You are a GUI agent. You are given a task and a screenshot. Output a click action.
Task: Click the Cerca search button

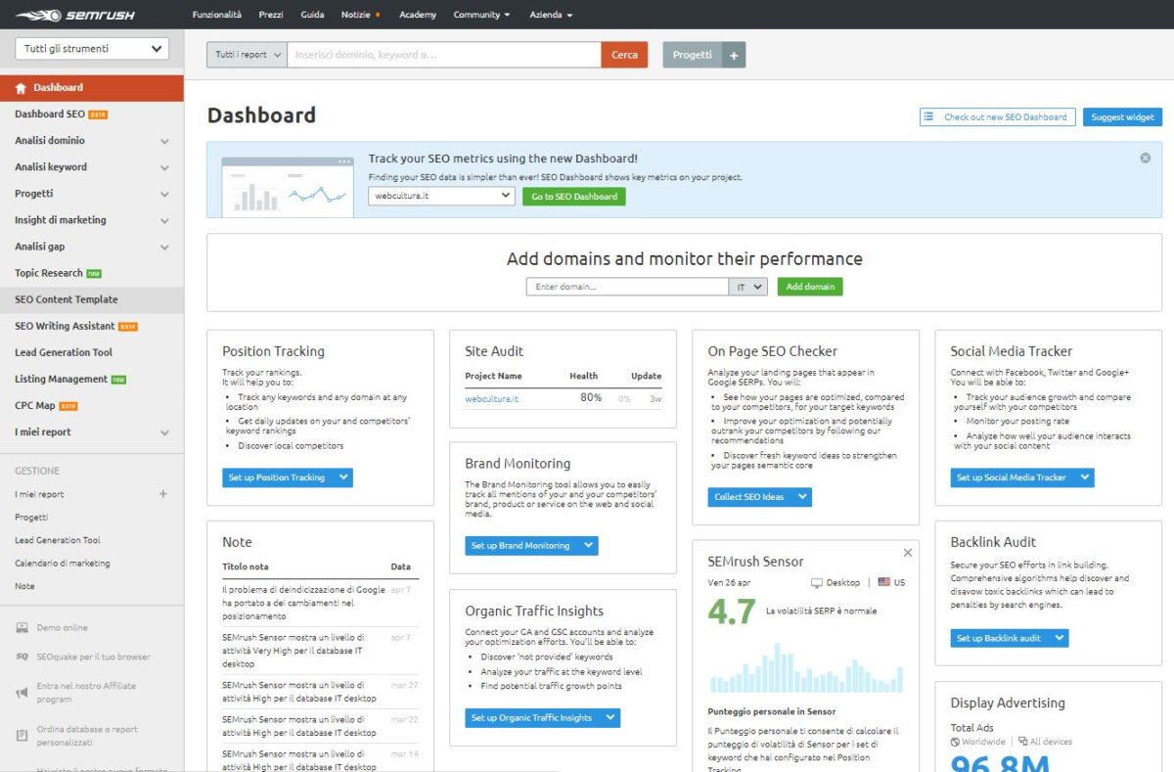[x=624, y=55]
